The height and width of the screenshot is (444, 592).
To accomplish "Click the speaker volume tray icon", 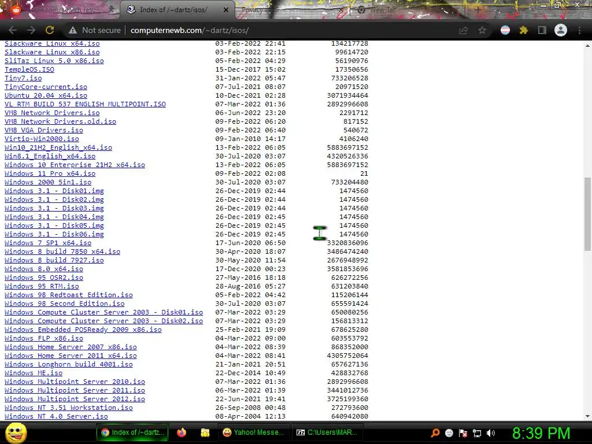I will click(491, 433).
